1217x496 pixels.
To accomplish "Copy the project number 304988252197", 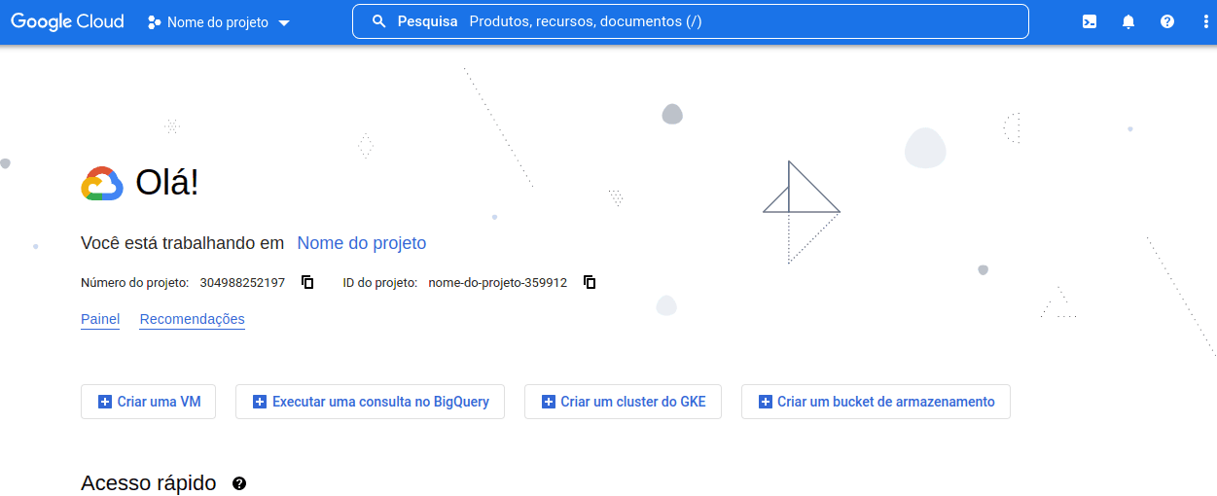I will coord(307,282).
